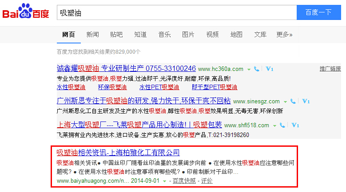Screen dimensions: 346x192
Task: Switch to the 地图 tab
Action: (x=236, y=35)
